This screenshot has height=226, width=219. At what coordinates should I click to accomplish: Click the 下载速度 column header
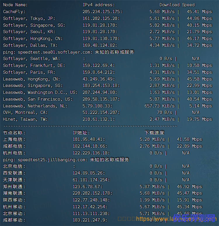[154, 133]
